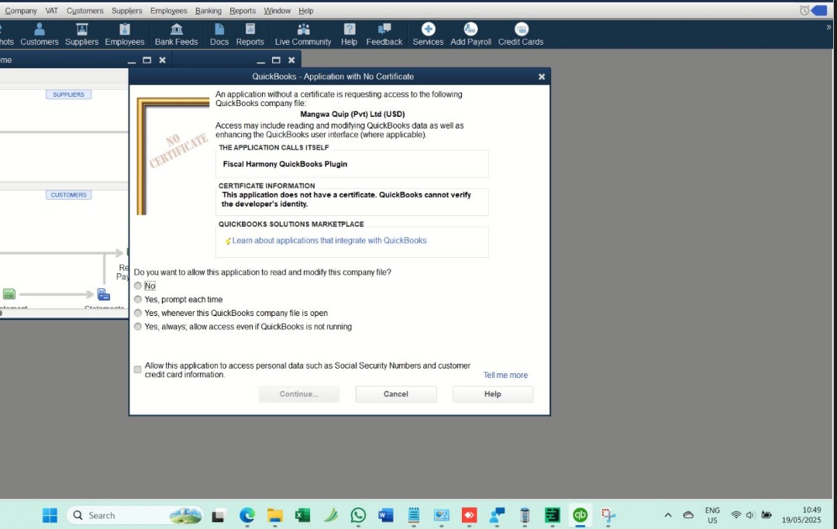The width and height of the screenshot is (837, 529).
Task: Open the Company menu
Action: click(x=20, y=11)
